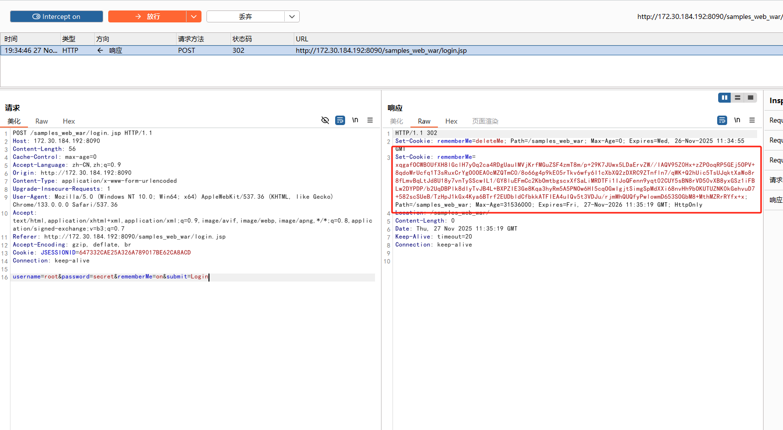The width and height of the screenshot is (783, 430).
Task: Select the combined tabbed layout icon
Action: click(751, 98)
